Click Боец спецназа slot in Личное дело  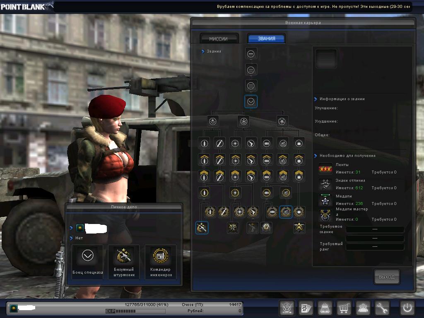(88, 261)
